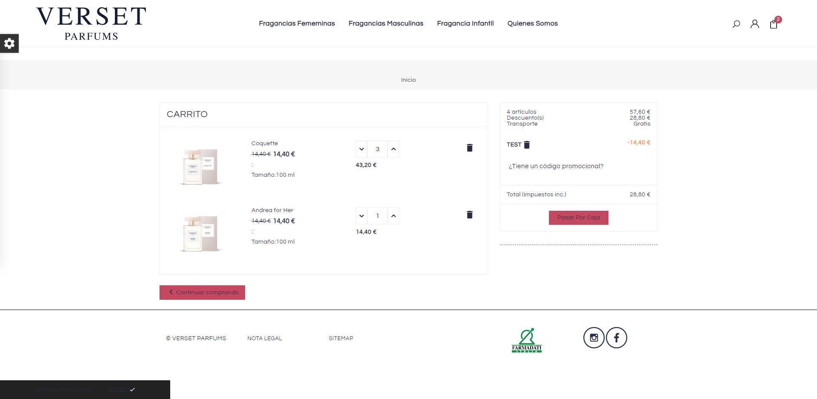Go to homepage via Verset Parfums logo
This screenshot has width=817, height=399.
click(91, 24)
